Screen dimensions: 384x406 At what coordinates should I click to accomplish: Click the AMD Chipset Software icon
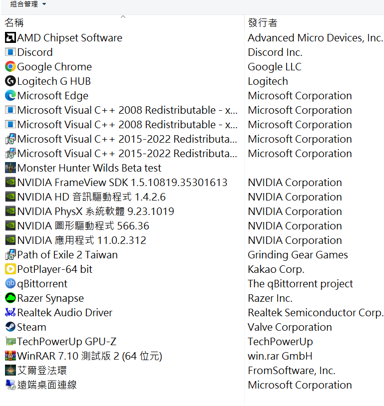point(10,38)
